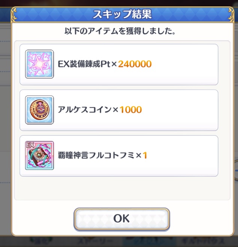Open the blurred ギルドハウス tab at the bottom

point(203,241)
